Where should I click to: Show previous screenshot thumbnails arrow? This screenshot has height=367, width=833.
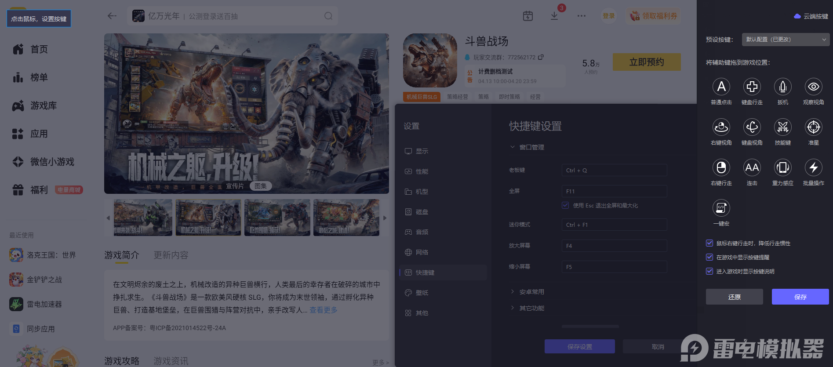click(108, 218)
